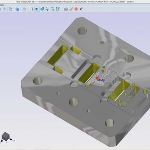Expand dropdown arrow next to shaded cube
Screen dimensions: 150x150
[21, 9]
